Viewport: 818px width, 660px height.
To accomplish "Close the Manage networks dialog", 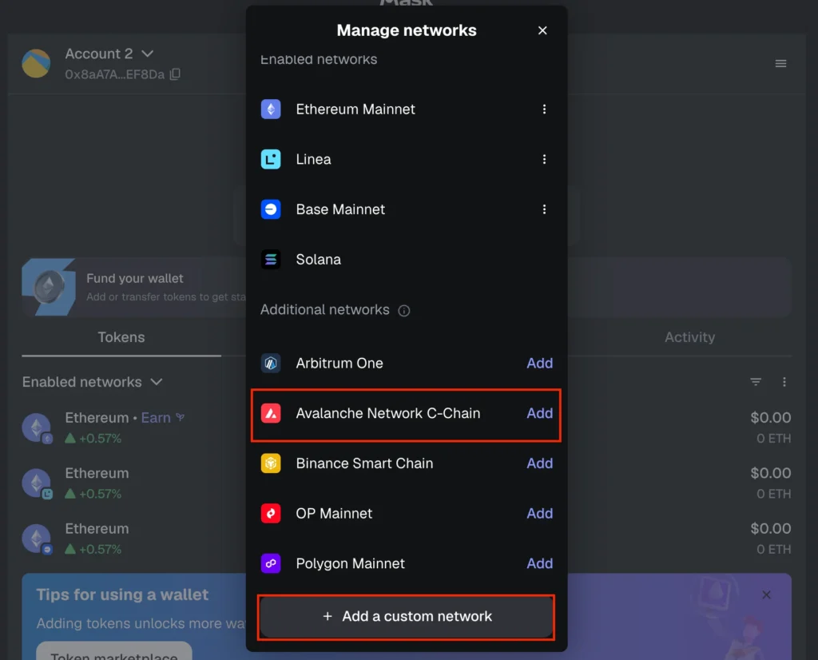I will (x=542, y=30).
